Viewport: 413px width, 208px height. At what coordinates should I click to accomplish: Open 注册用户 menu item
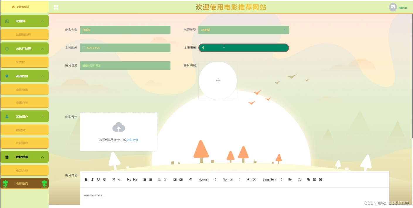point(24,143)
